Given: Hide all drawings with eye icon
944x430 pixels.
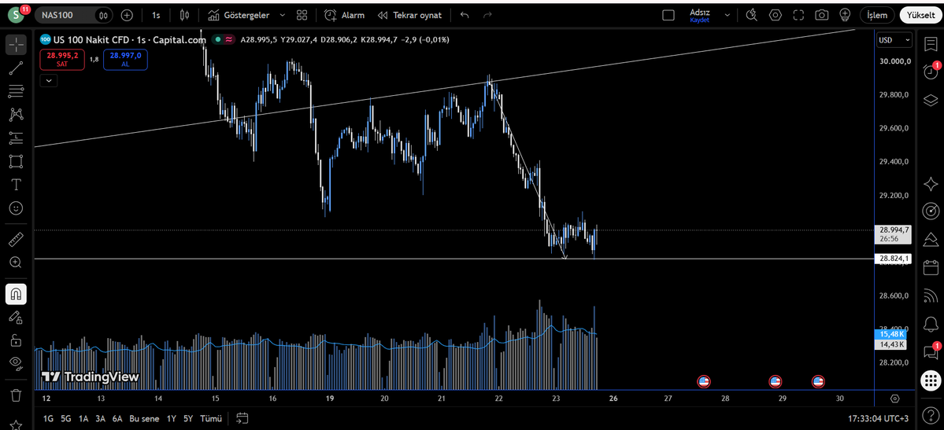Looking at the screenshot, I should point(17,363).
